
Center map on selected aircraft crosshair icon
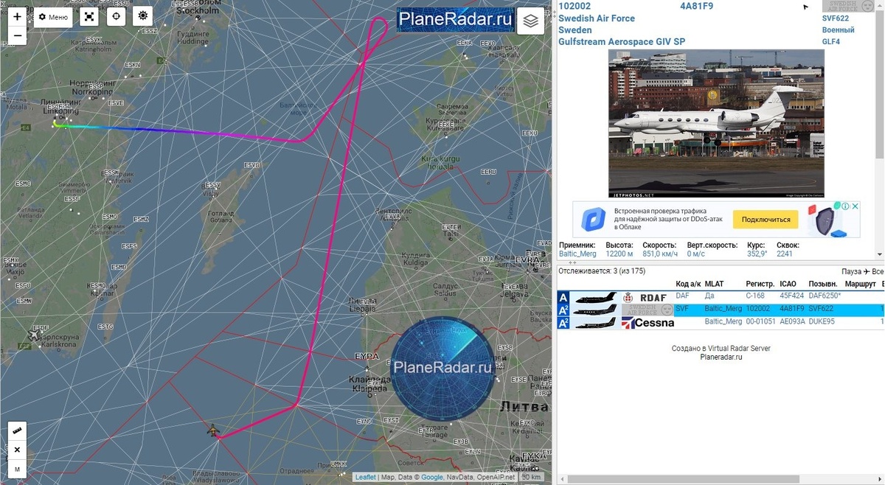coord(116,17)
